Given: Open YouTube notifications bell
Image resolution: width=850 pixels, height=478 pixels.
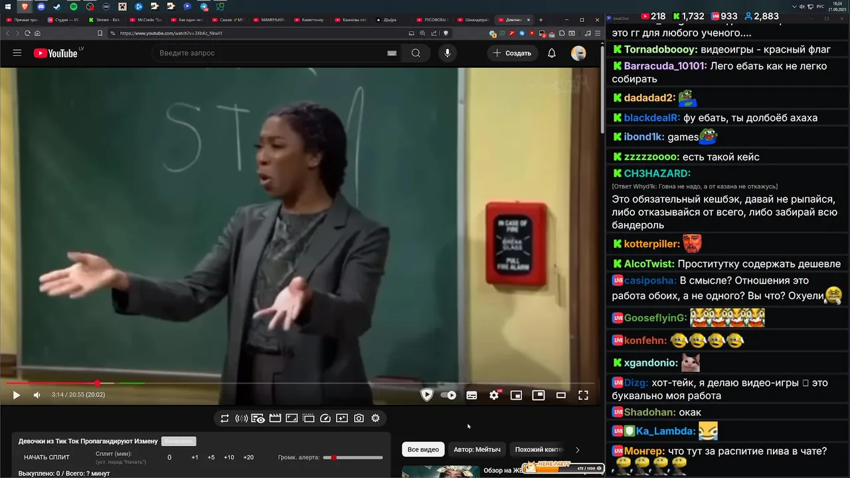Looking at the screenshot, I should coord(551,53).
